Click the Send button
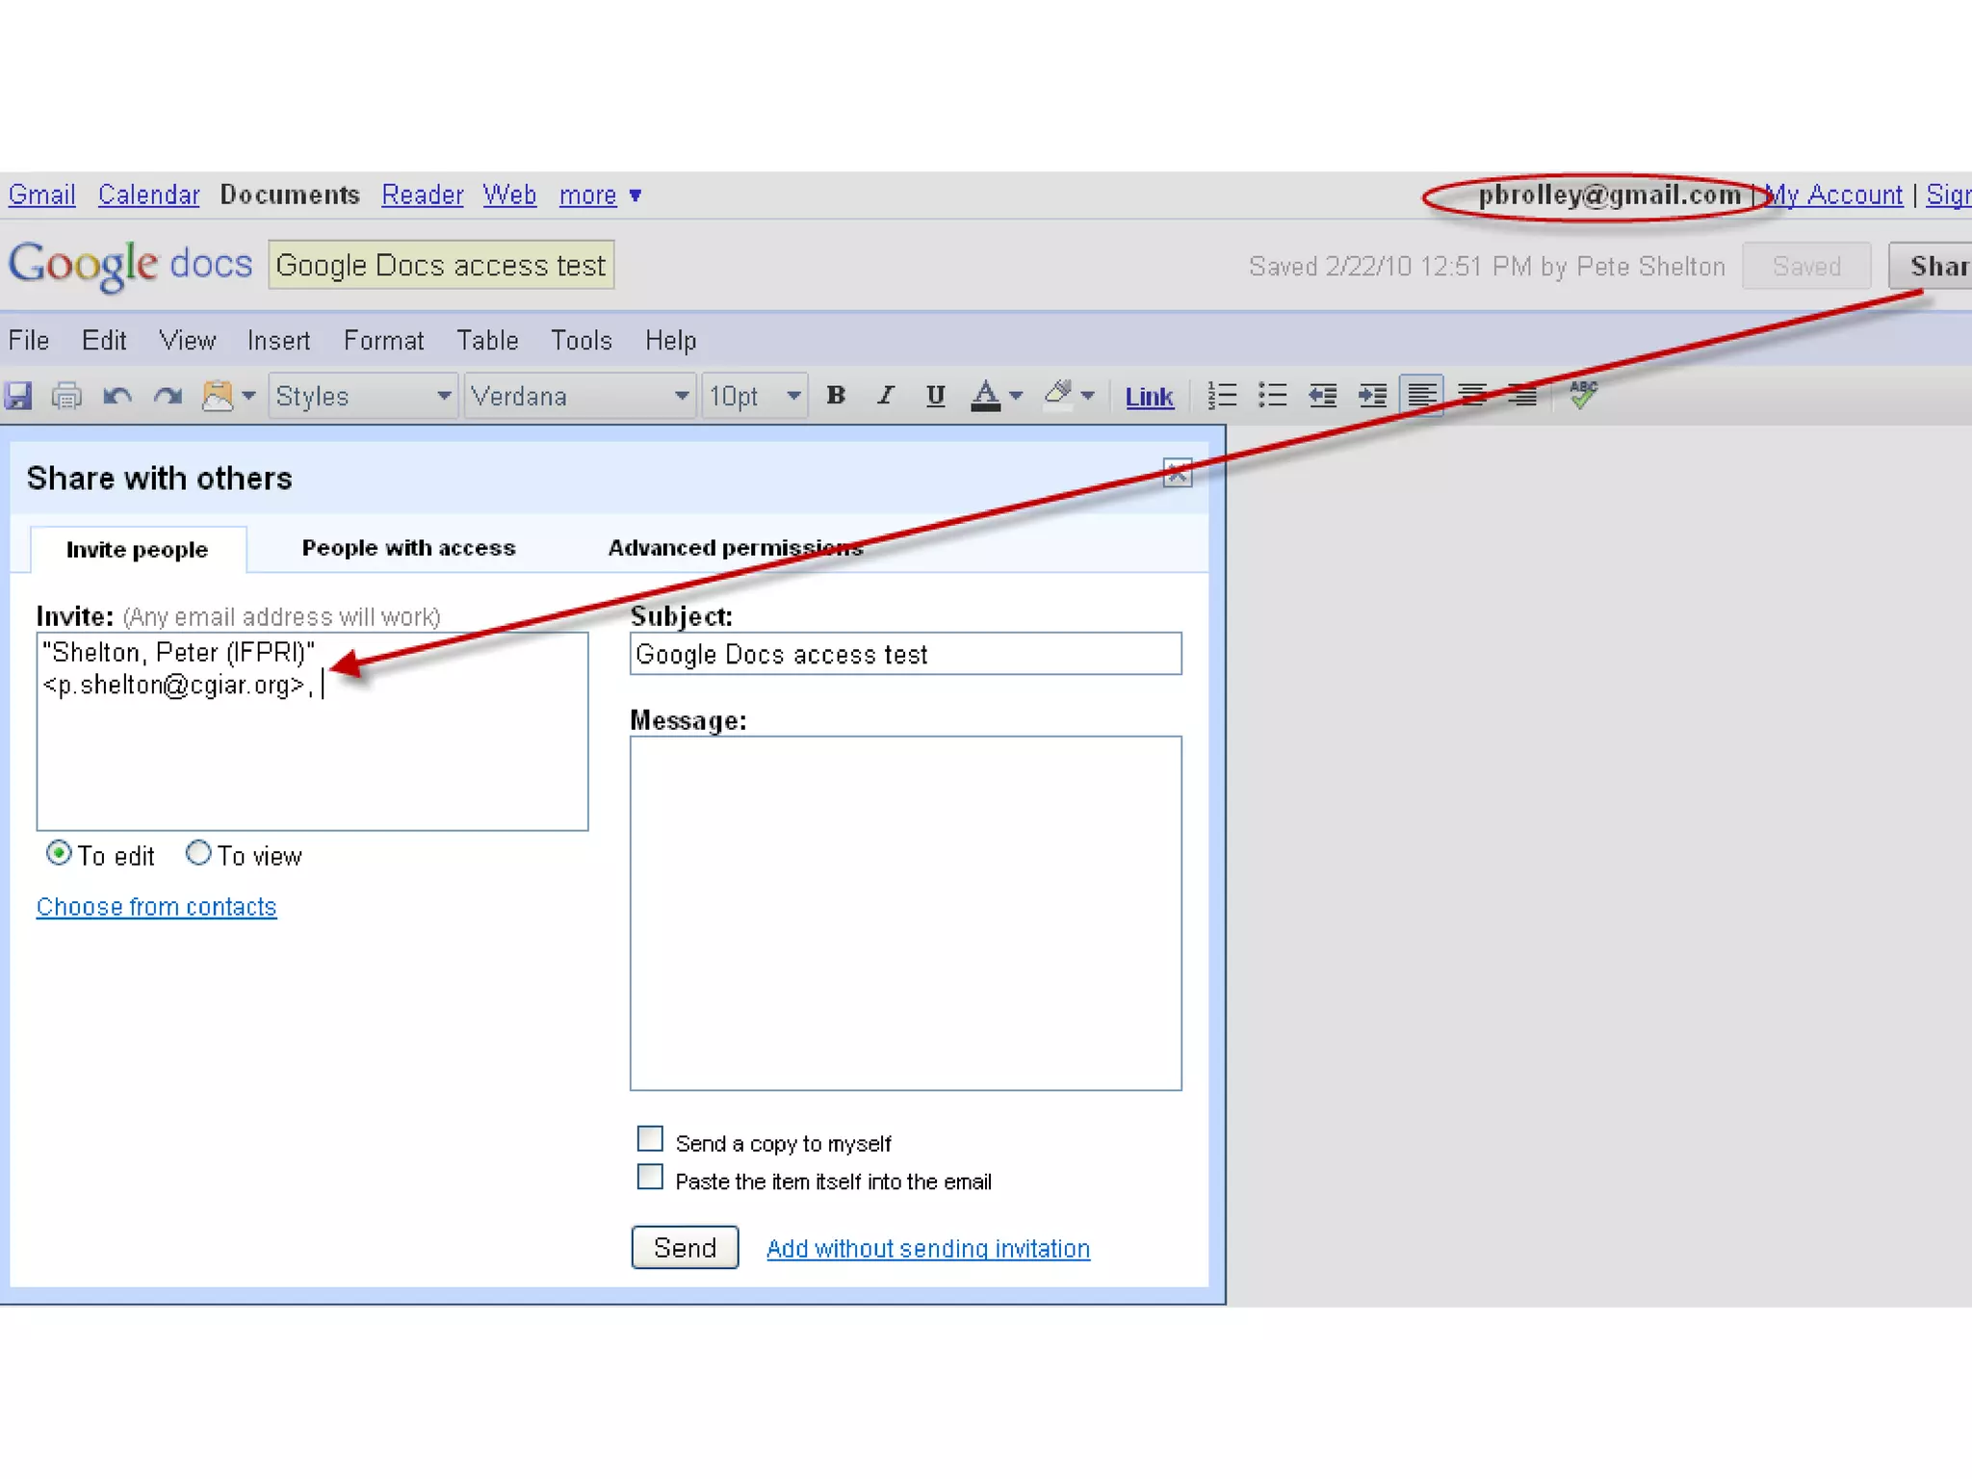This screenshot has width=1972, height=1479. point(685,1248)
